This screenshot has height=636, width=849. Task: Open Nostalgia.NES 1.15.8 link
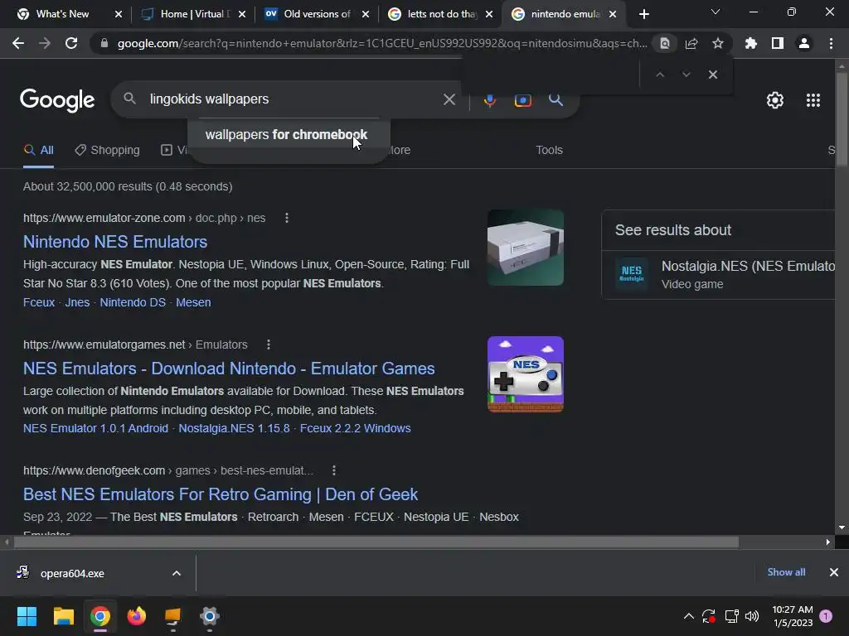coord(234,428)
